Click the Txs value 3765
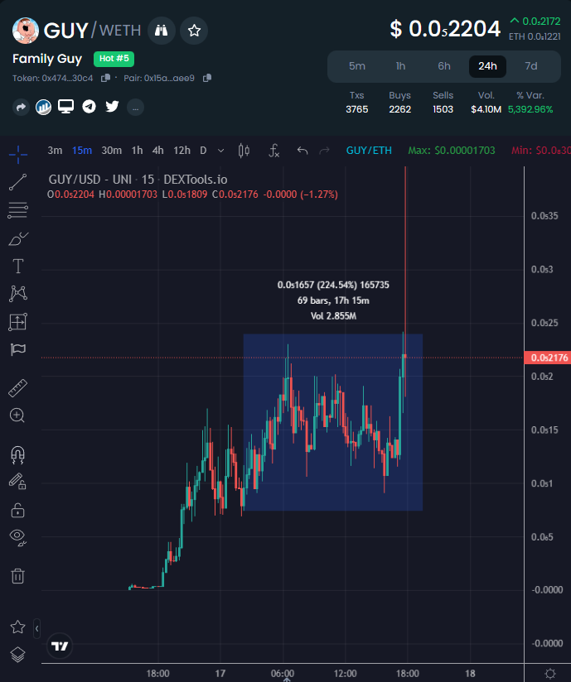Viewport: 571px width, 682px height. coord(356,109)
